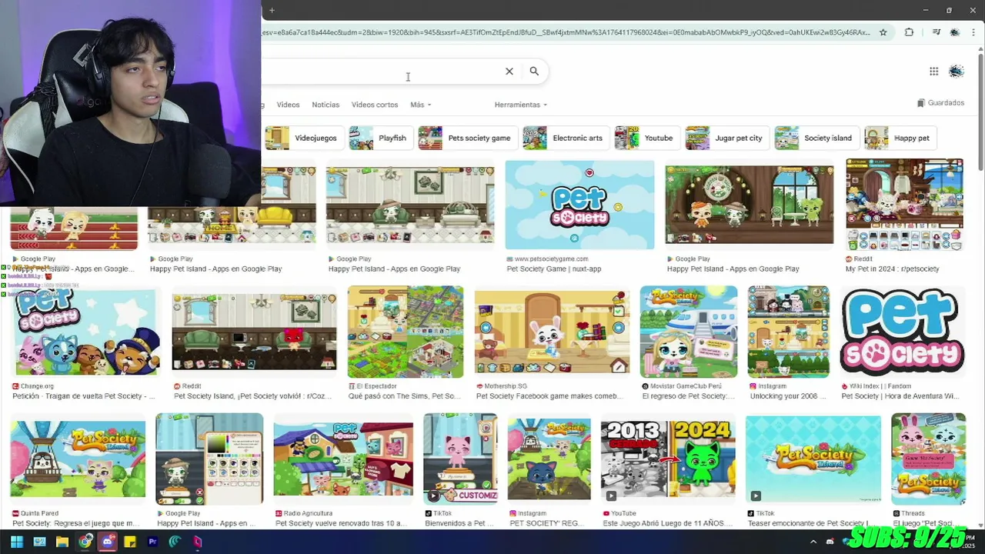Open the 2013 2024 YouTube video thumbnail
The image size is (985, 554).
coord(668,459)
